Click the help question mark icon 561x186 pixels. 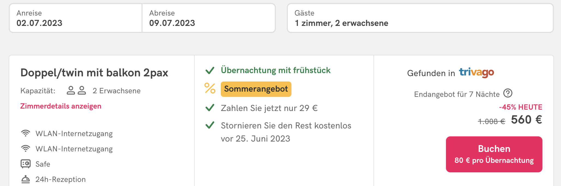508,93
